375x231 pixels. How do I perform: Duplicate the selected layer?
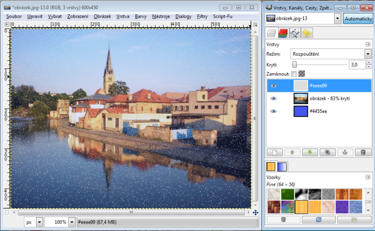[327, 152]
